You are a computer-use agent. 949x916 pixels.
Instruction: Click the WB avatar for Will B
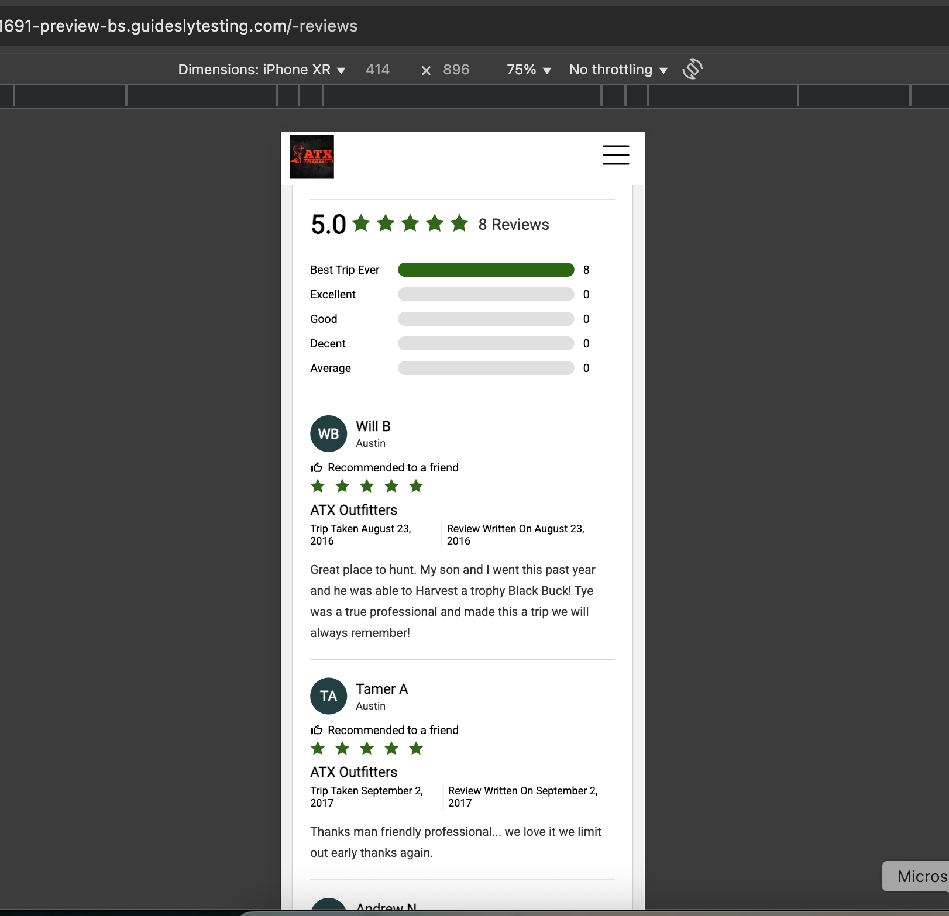[328, 434]
